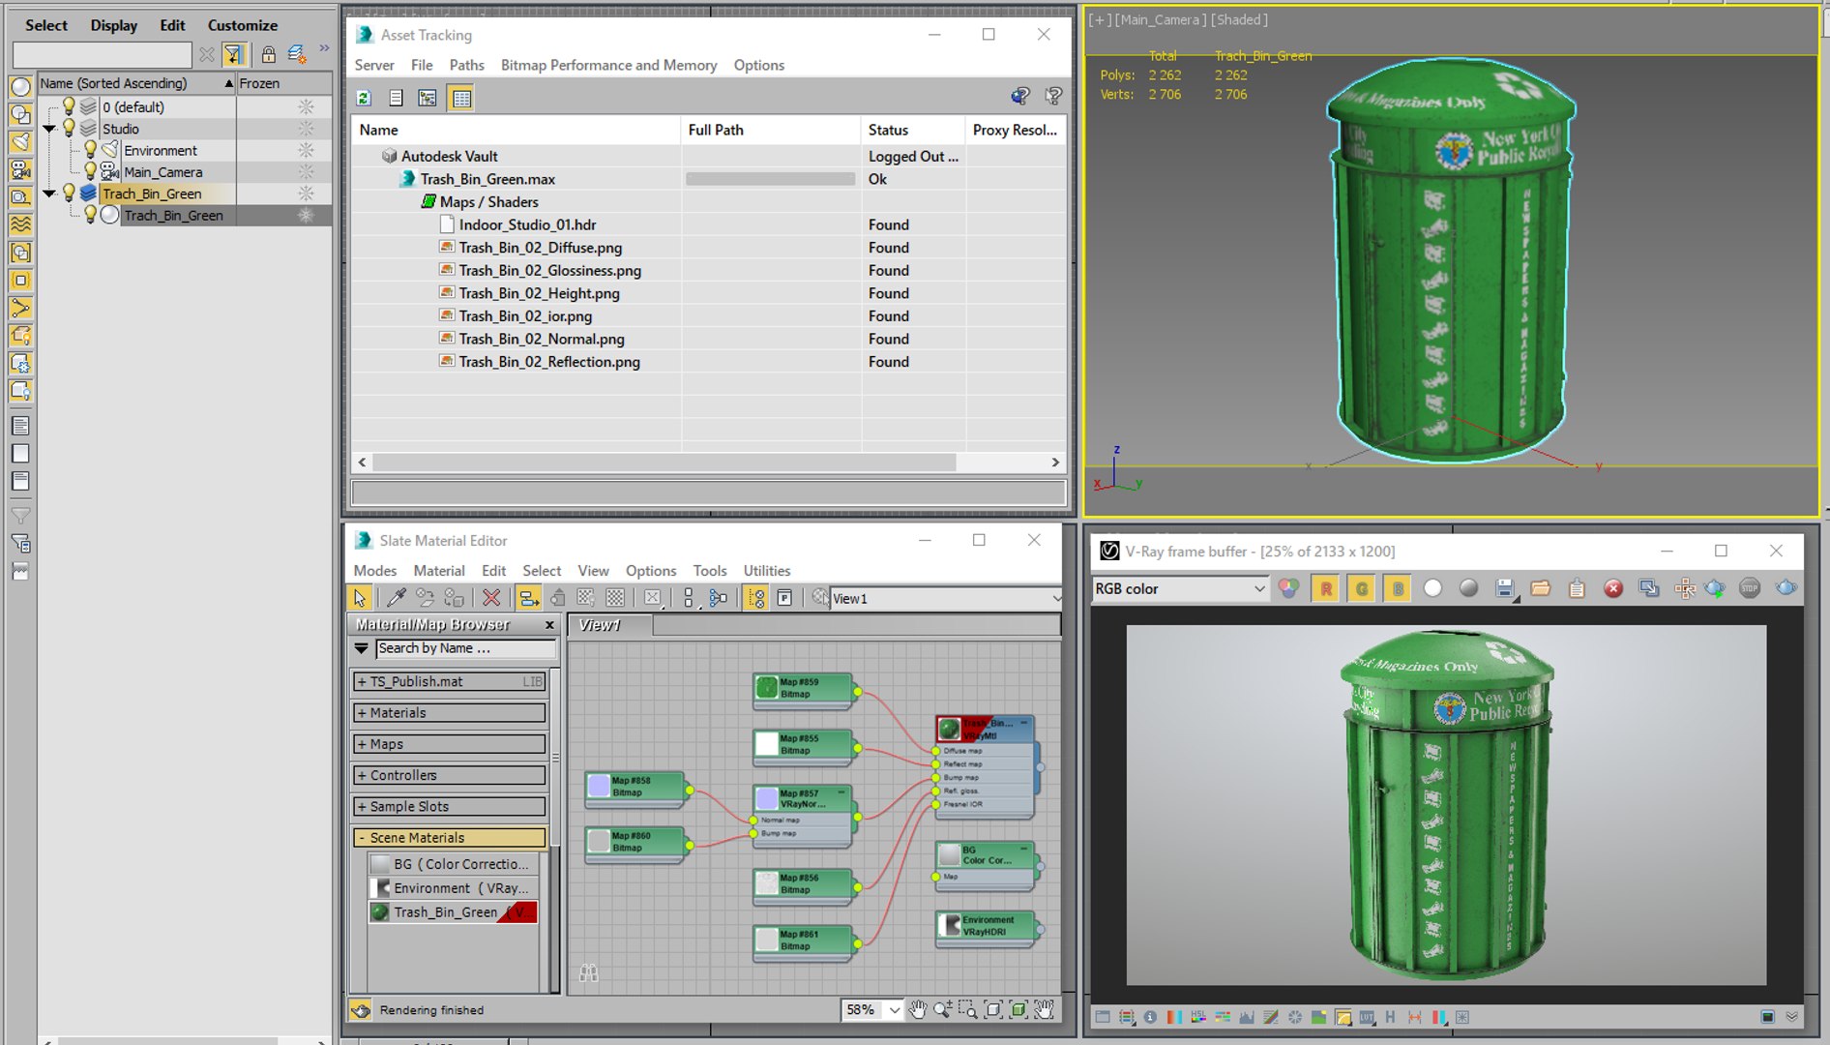This screenshot has height=1045, width=1830.
Task: Toggle Move Children icon in Slate toolbar
Action: tap(528, 598)
